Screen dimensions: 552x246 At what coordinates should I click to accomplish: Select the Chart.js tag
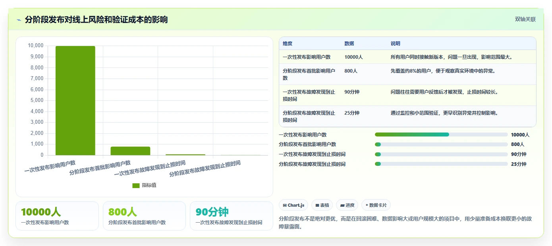tap(293, 205)
